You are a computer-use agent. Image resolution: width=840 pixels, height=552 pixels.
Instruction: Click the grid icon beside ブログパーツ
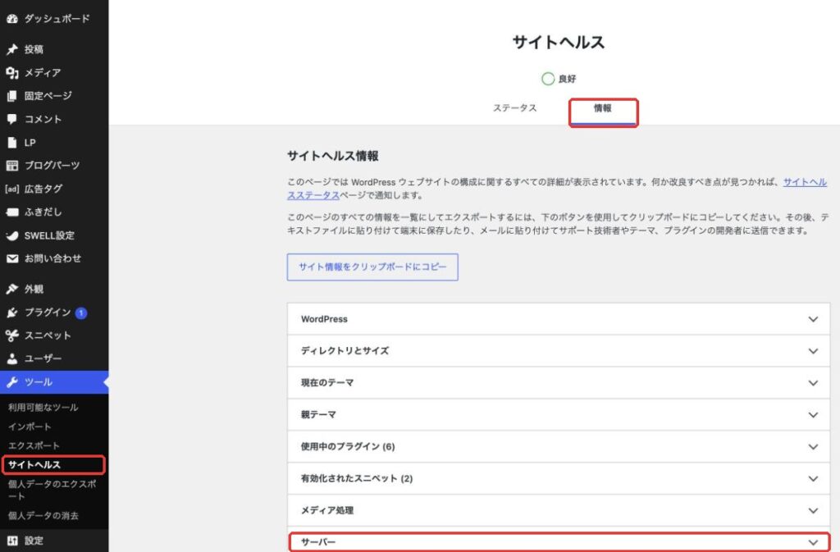click(11, 166)
